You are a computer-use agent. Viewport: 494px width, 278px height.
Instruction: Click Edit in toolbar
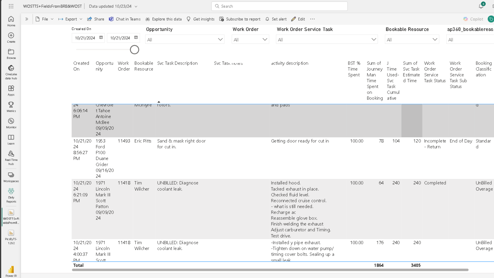click(298, 19)
